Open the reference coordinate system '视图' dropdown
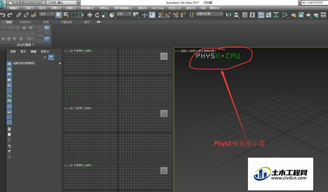Image resolution: width=328 pixels, height=192 pixels. click(124, 14)
